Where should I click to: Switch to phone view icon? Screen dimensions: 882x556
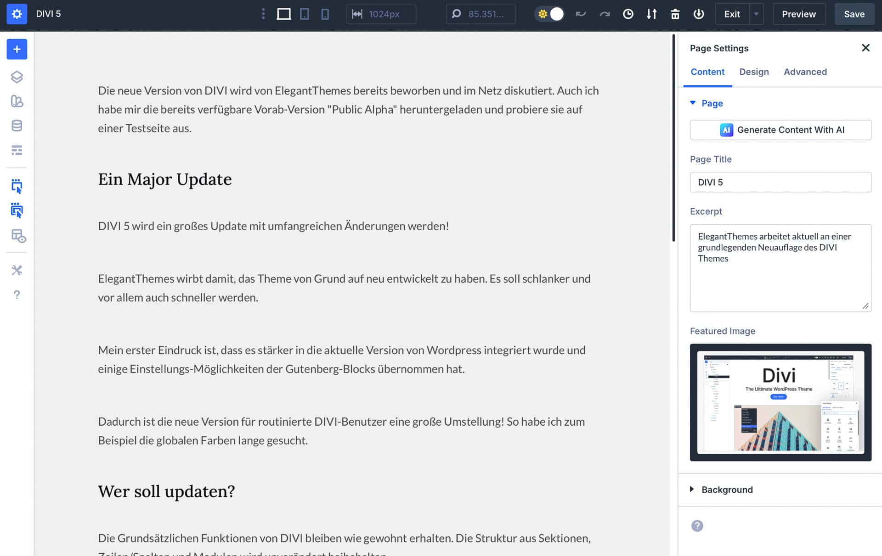[x=325, y=14]
